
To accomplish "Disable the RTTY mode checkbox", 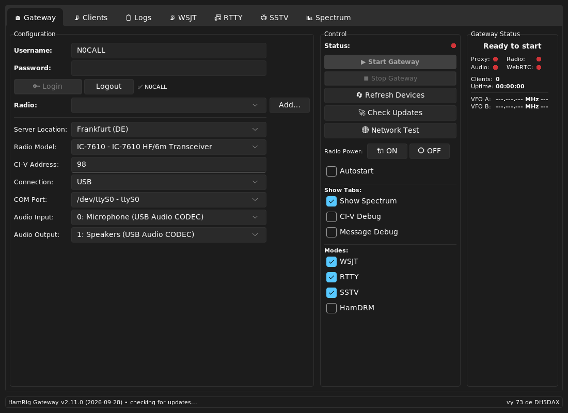I will coord(332,277).
